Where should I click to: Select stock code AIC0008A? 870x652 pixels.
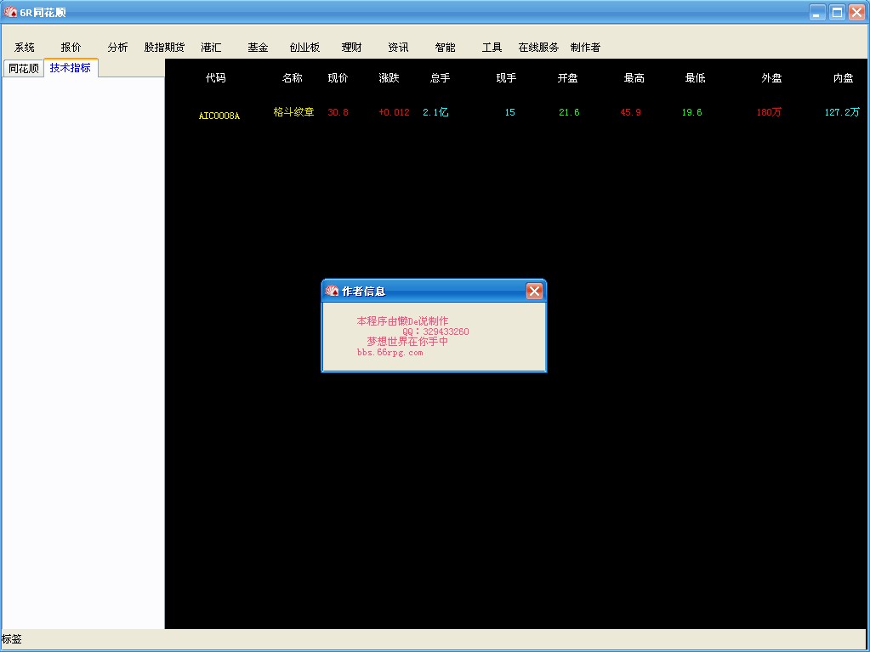[219, 116]
